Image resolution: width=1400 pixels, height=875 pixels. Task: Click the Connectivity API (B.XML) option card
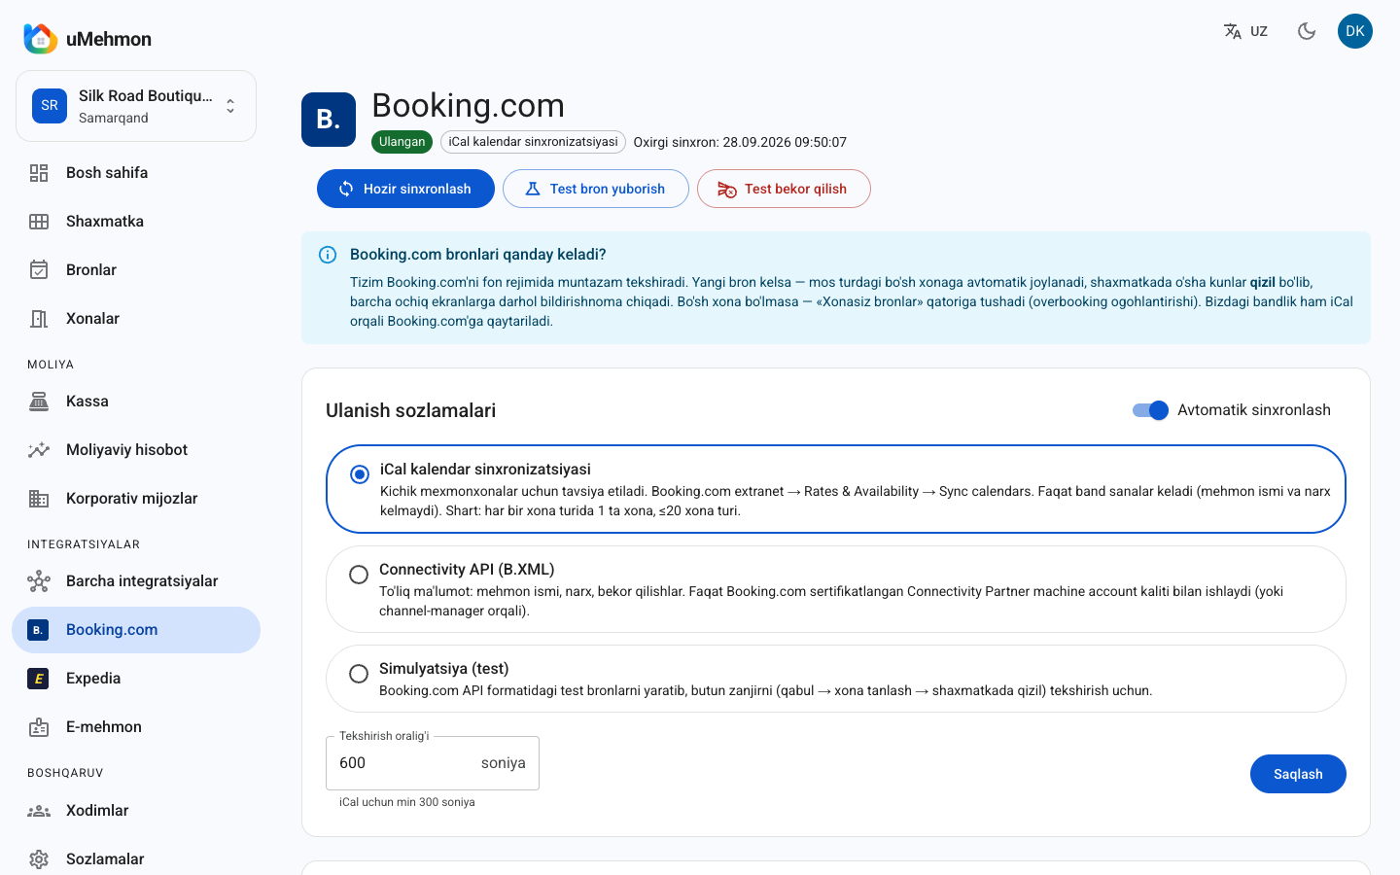(x=836, y=589)
